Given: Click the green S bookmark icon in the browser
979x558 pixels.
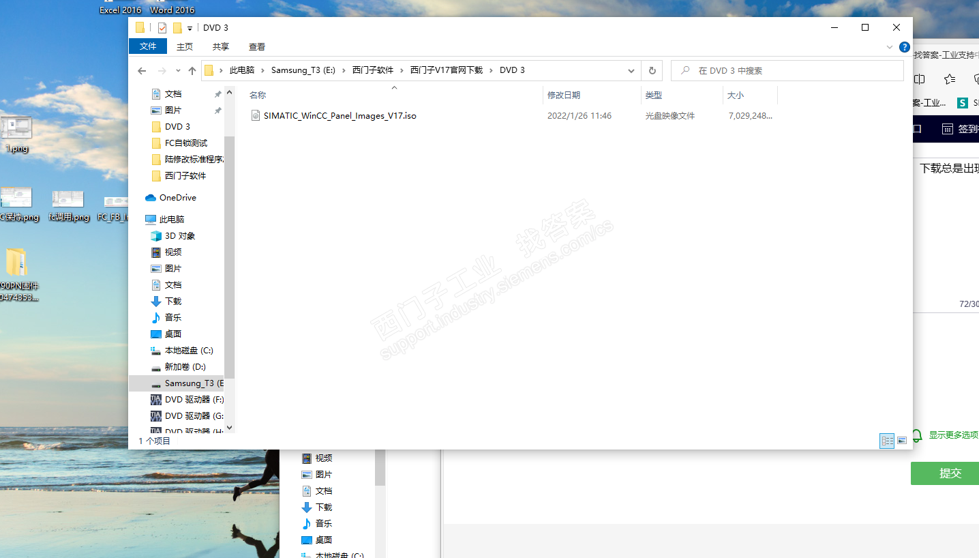Looking at the screenshot, I should (x=962, y=103).
